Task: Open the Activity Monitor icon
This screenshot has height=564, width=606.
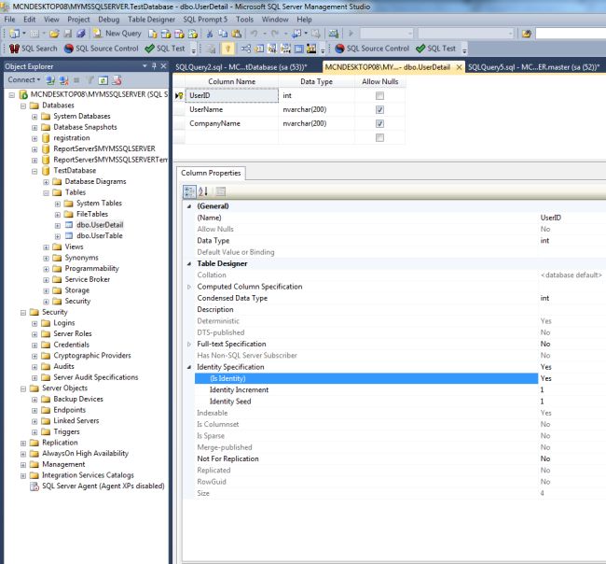Action: coord(333,34)
